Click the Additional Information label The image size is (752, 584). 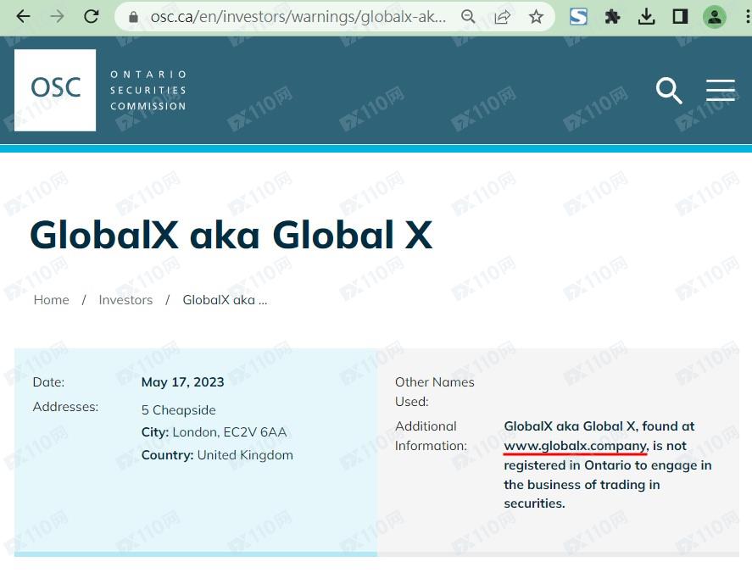[x=431, y=436]
